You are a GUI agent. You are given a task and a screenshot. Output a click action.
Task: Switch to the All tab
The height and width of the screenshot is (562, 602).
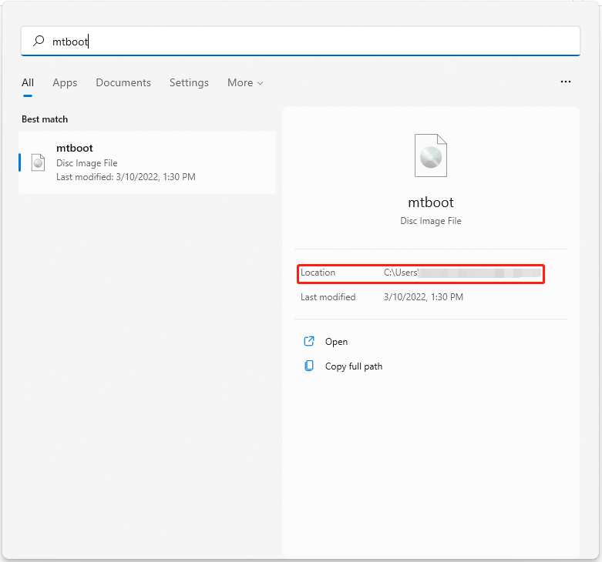(x=28, y=82)
